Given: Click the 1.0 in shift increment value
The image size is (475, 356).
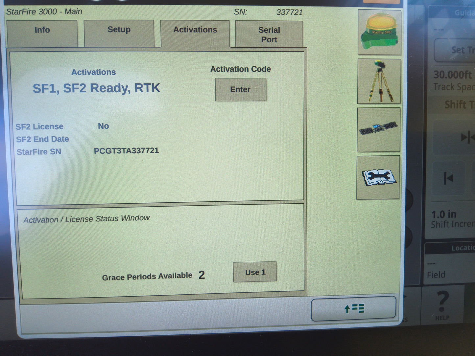Looking at the screenshot, I should (x=444, y=214).
